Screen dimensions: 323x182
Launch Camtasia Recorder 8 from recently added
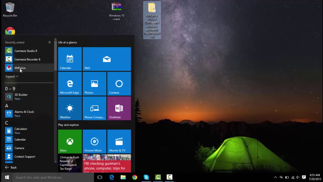pyautogui.click(x=29, y=59)
